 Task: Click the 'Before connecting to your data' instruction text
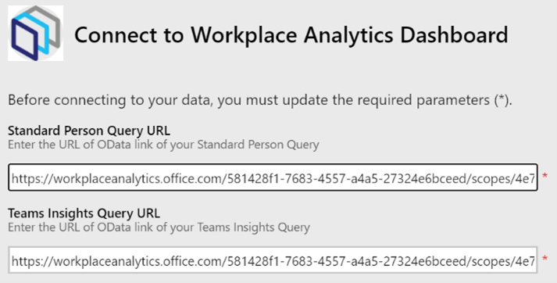[260, 101]
